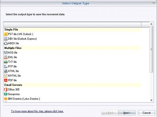Select the MSG file envelope icon
Image resolution: width=157 pixels, height=117 pixels.
tap(6, 53)
